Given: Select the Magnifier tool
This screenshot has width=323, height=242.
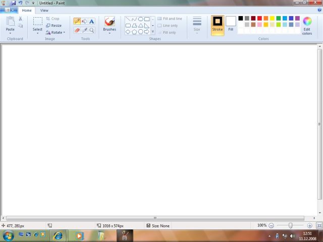Looking at the screenshot, I should point(92,30).
